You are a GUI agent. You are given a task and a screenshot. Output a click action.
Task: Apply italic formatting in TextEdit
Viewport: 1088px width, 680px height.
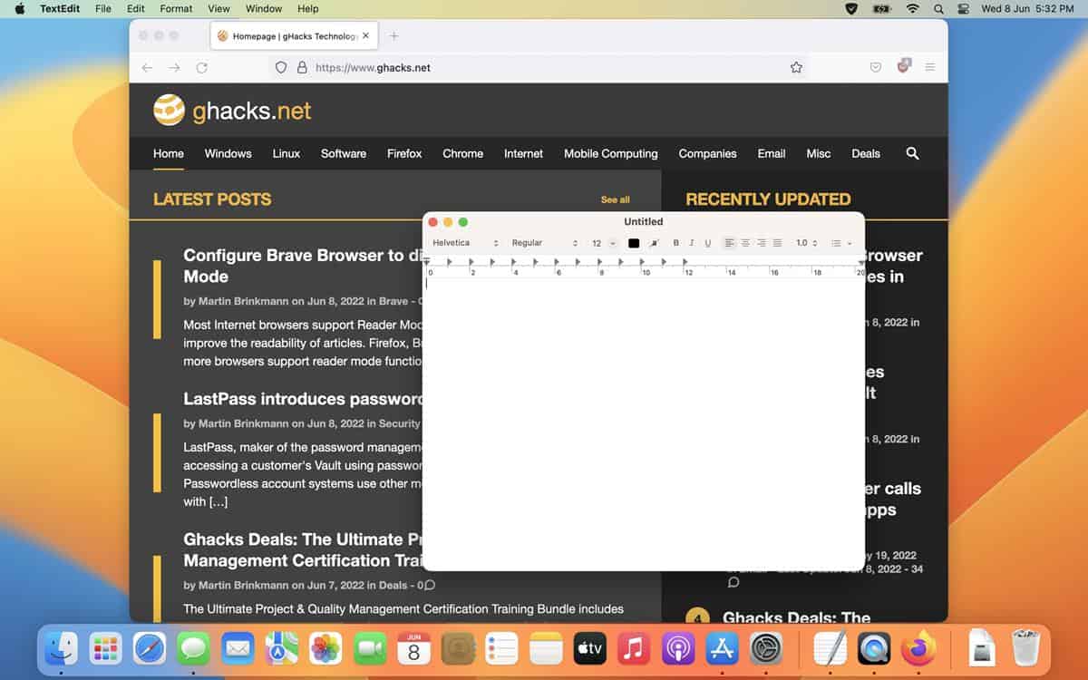pos(690,243)
